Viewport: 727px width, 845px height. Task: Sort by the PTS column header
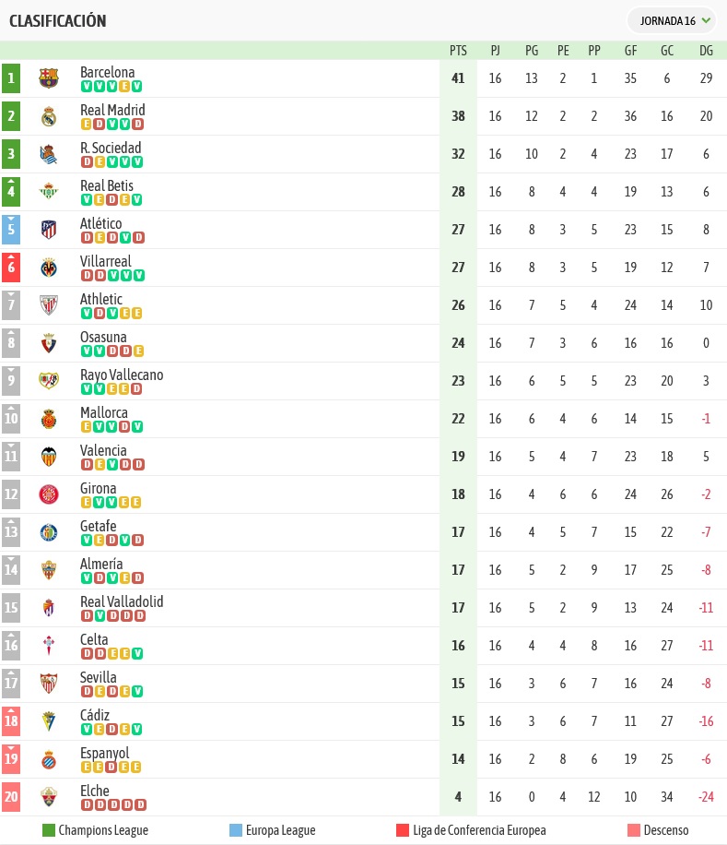click(x=458, y=51)
